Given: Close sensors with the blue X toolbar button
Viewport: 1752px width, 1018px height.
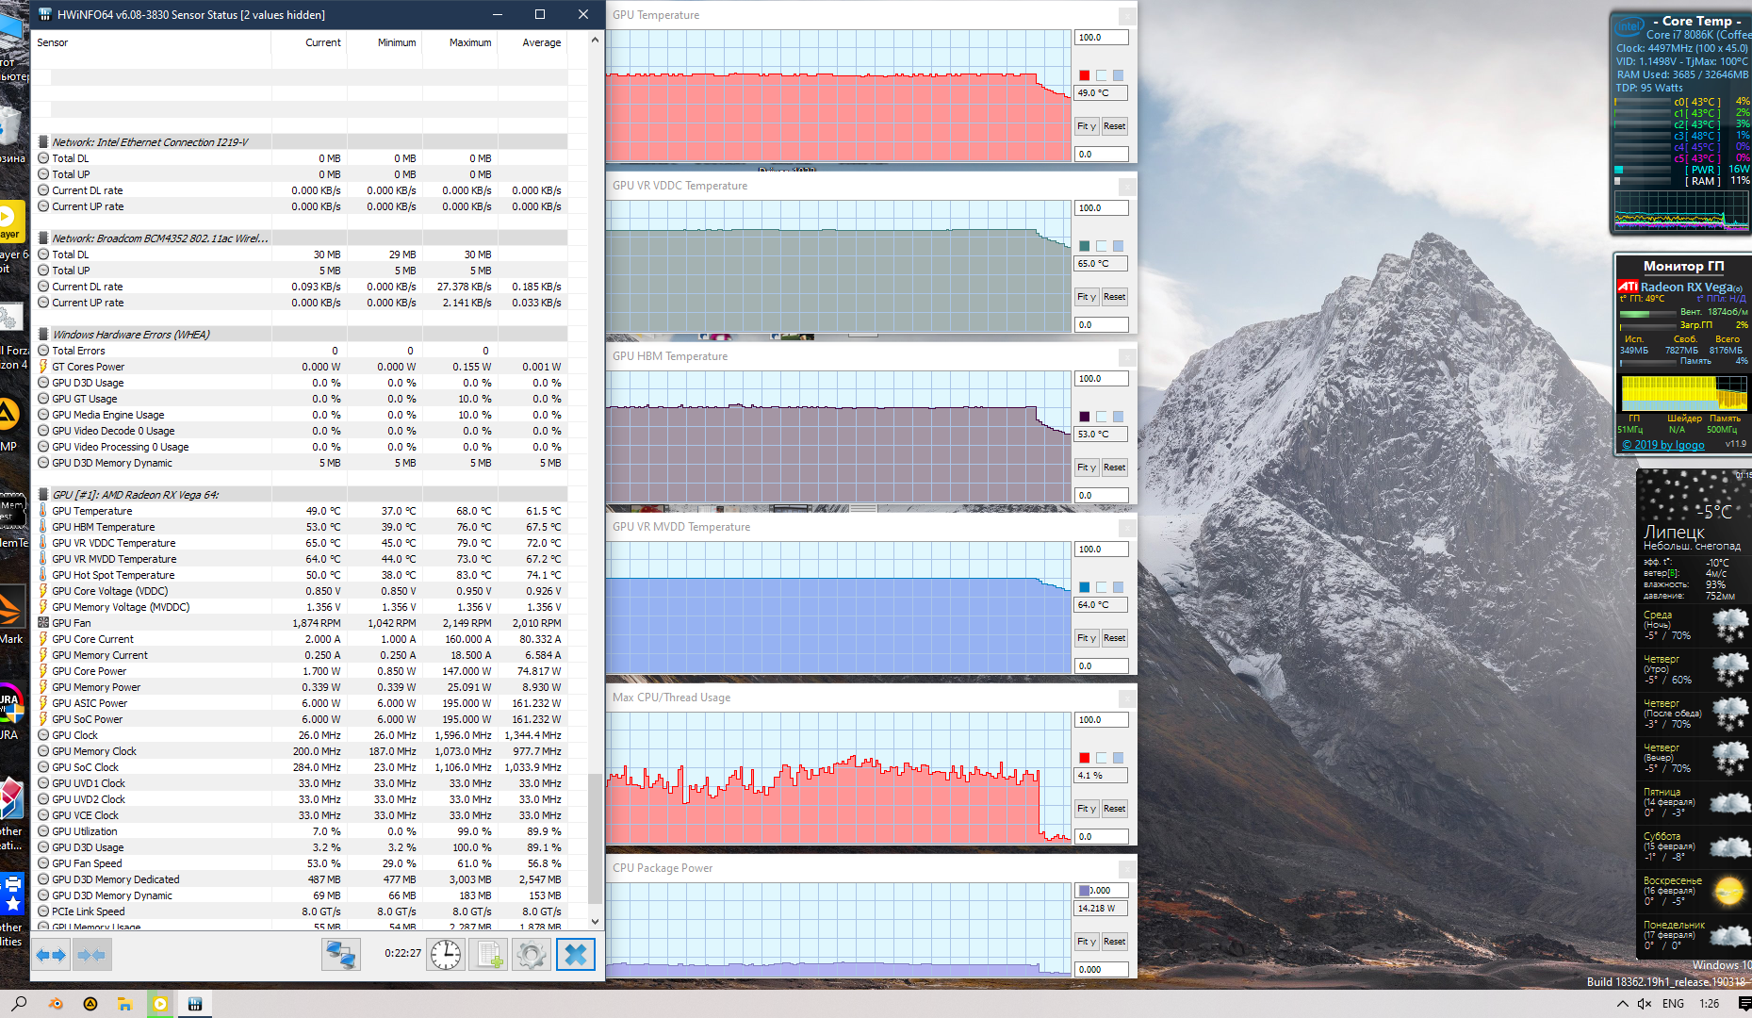Looking at the screenshot, I should point(576,955).
